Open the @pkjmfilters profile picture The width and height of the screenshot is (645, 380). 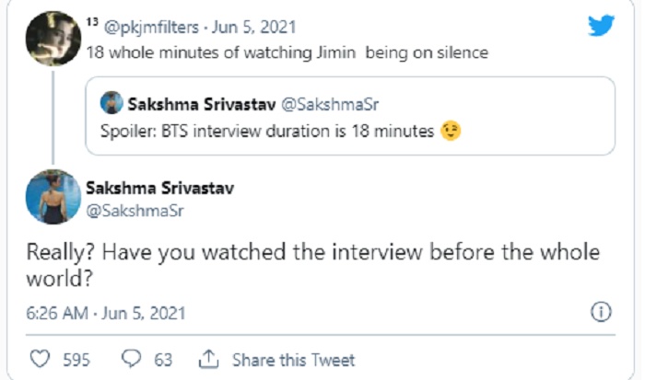[x=53, y=39]
